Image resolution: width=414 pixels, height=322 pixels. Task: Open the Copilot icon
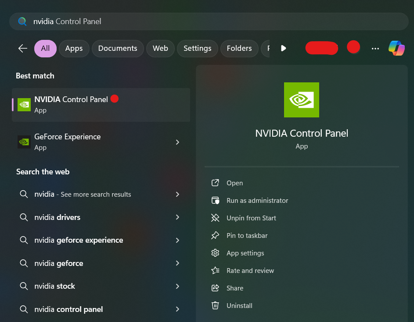click(x=396, y=48)
